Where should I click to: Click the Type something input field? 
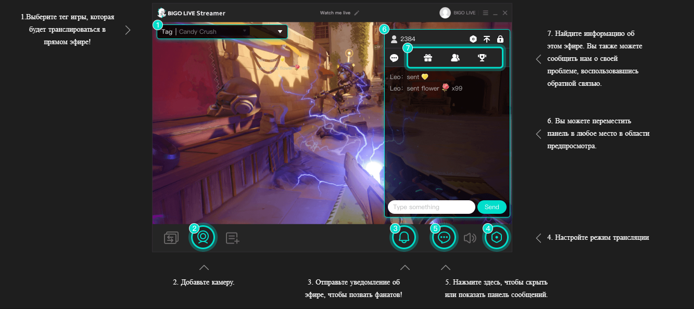(x=431, y=207)
